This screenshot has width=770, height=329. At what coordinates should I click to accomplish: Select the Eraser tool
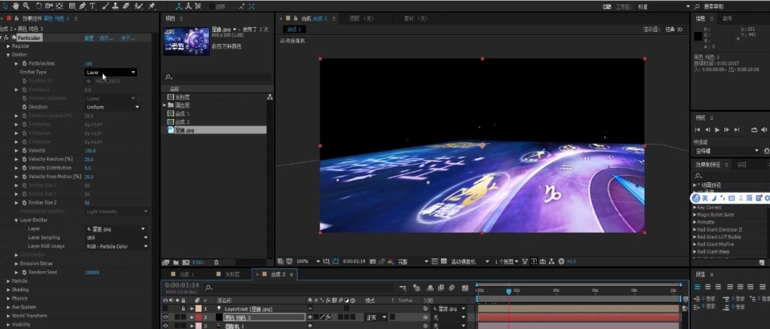tap(126, 6)
